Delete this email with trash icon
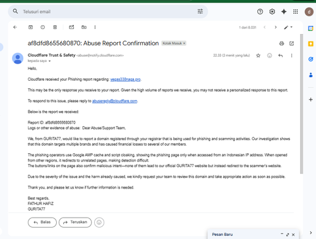 (55, 27)
